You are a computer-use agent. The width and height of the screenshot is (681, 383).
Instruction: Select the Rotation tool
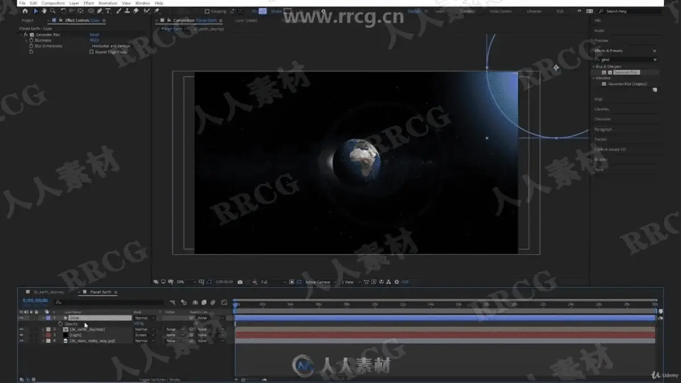[63, 11]
